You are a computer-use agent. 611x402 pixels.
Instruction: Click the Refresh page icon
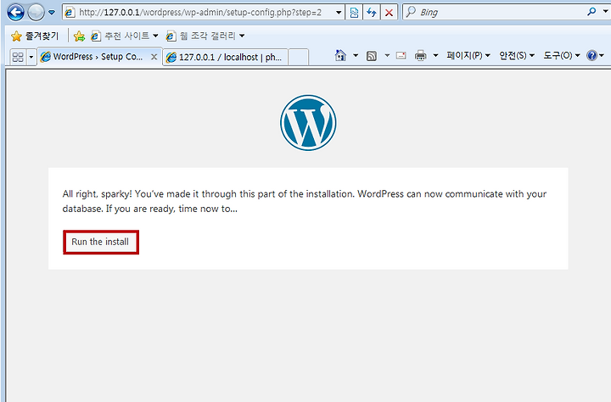pyautogui.click(x=372, y=13)
